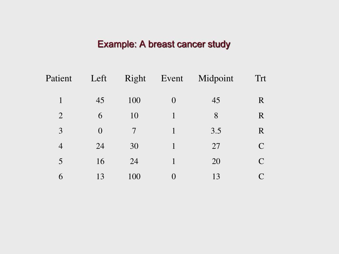Click patient 6's Right value 100
The width and height of the screenshot is (339, 254).
pos(134,177)
